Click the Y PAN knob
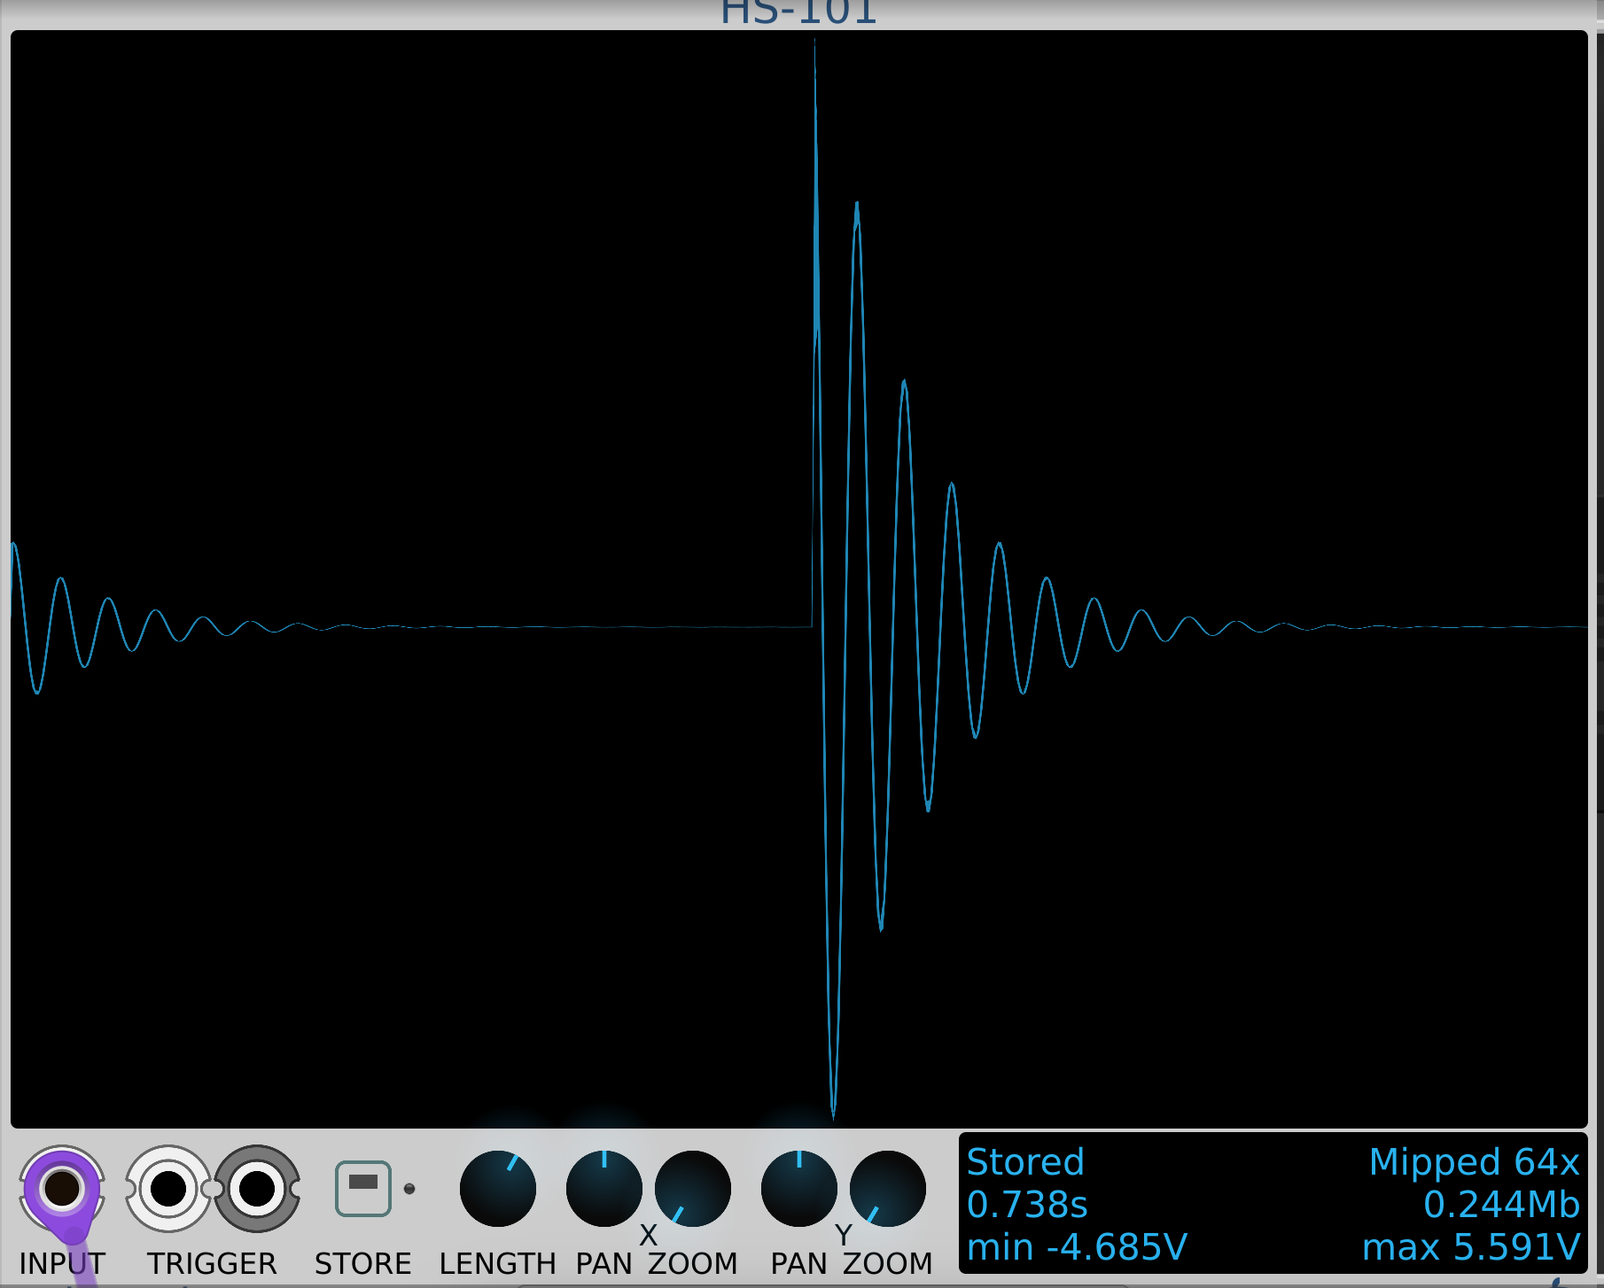The width and height of the screenshot is (1604, 1288). [799, 1188]
